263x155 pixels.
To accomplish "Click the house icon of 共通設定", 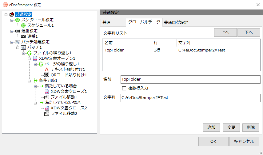I will (12, 14).
